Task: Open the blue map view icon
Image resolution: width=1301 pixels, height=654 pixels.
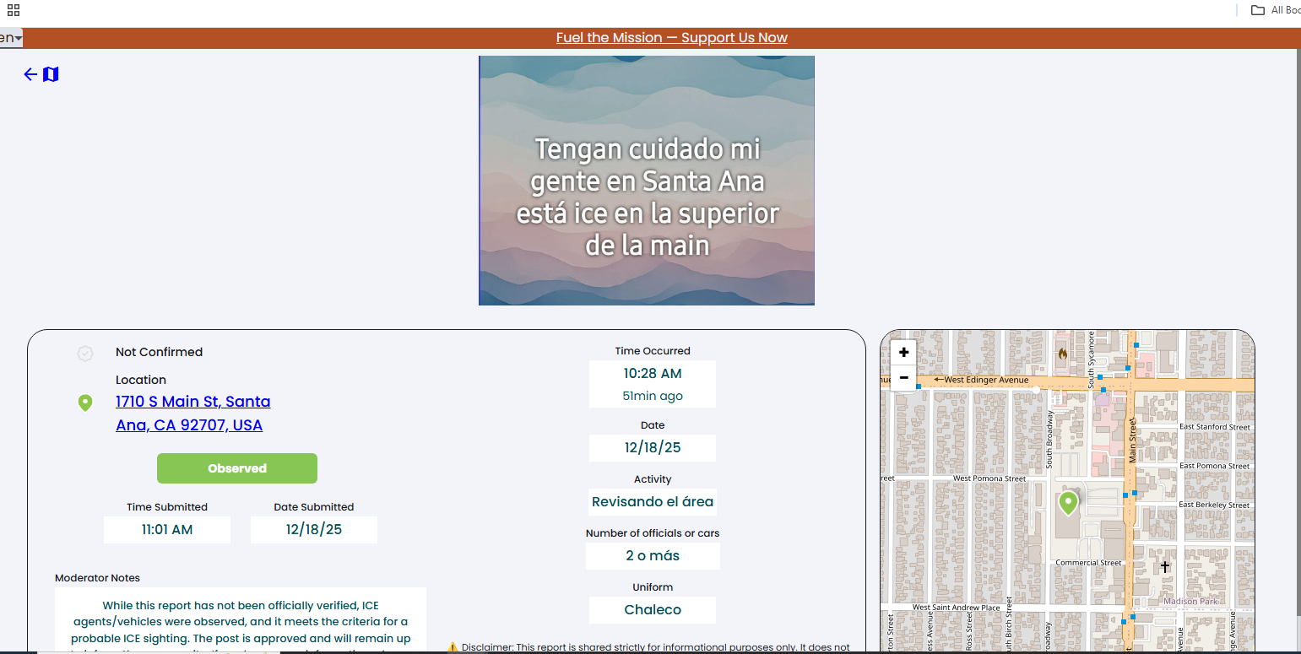Action: [51, 74]
